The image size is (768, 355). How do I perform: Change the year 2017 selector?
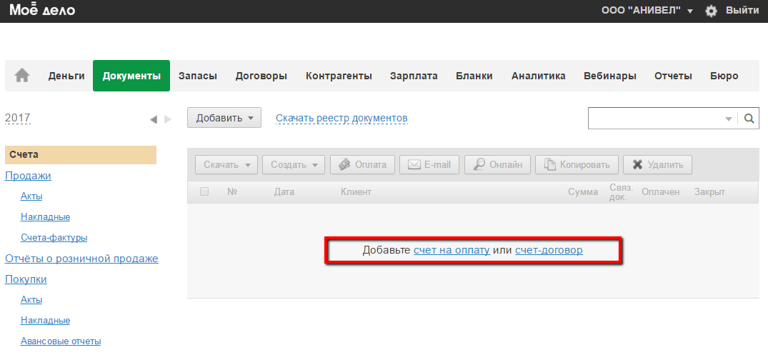click(18, 118)
